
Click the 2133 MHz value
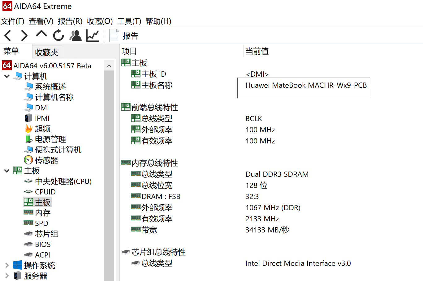coord(262,219)
